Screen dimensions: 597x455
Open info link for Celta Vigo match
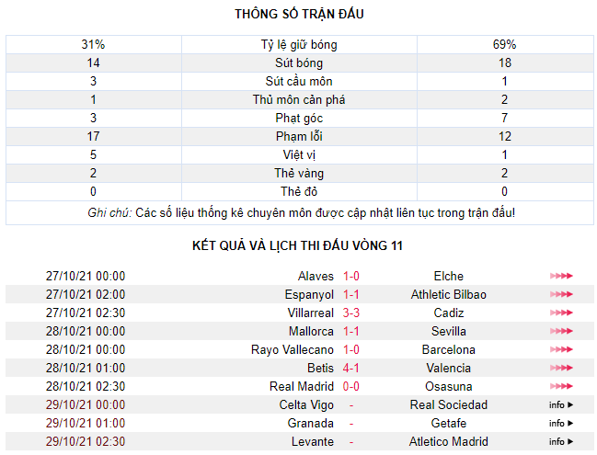[x=561, y=404]
